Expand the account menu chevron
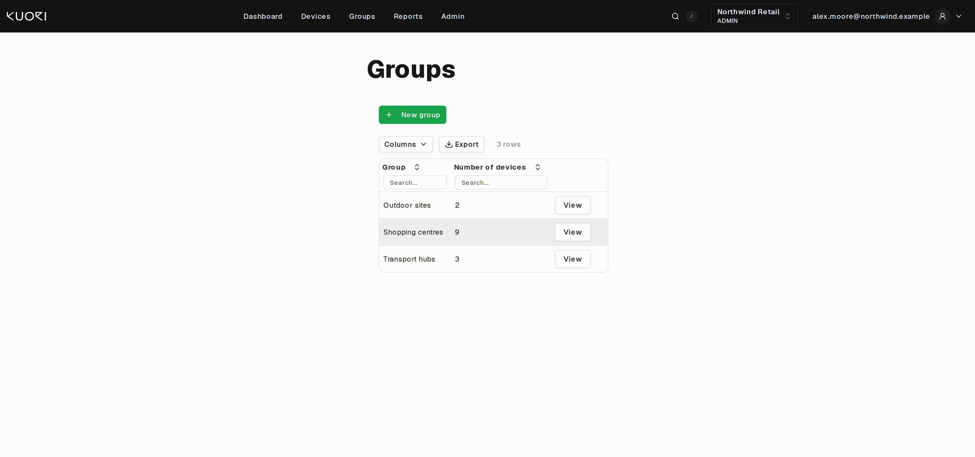 (x=959, y=16)
